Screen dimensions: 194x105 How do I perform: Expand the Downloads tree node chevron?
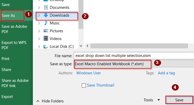39,15
